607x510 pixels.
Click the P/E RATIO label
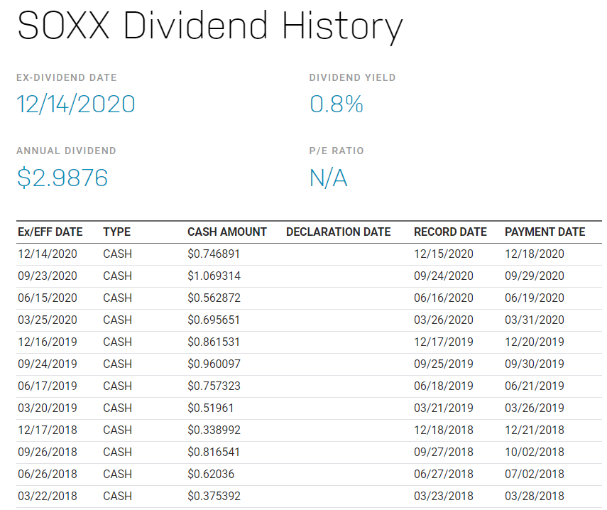[x=337, y=151]
